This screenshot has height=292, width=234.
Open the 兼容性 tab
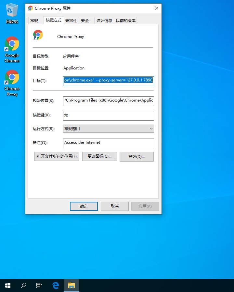(x=71, y=21)
